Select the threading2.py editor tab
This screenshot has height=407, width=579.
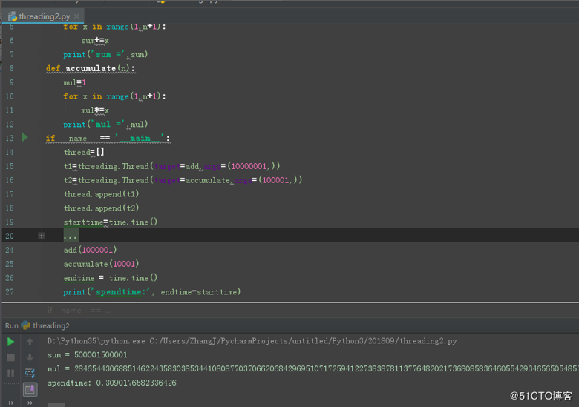(x=45, y=16)
